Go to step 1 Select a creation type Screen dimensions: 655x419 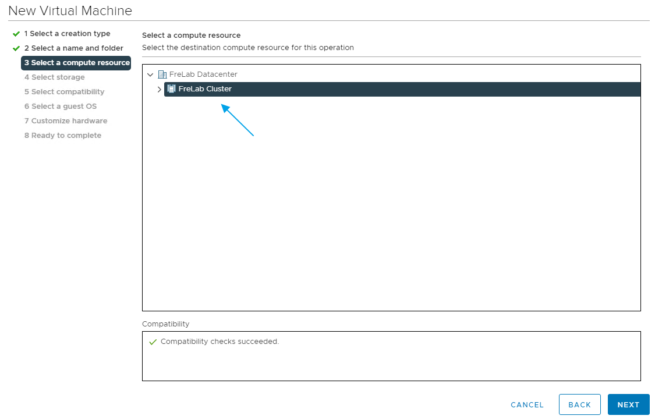(x=67, y=34)
